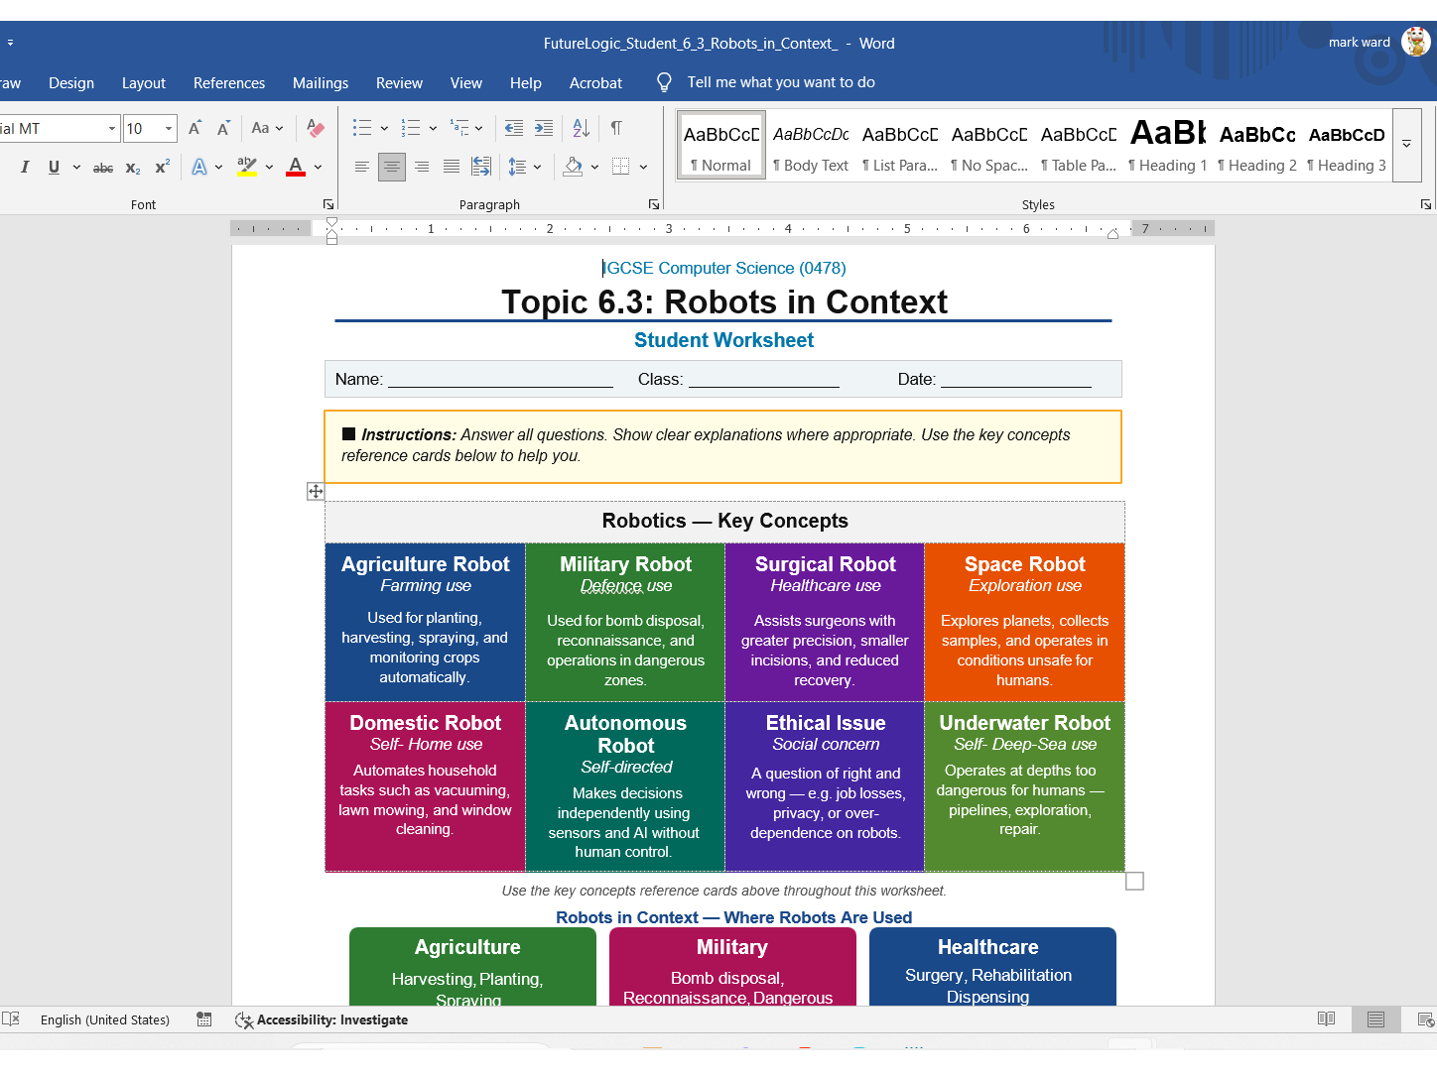Open the Layout tab
The height and width of the screenshot is (1077, 1437).
pyautogui.click(x=144, y=83)
